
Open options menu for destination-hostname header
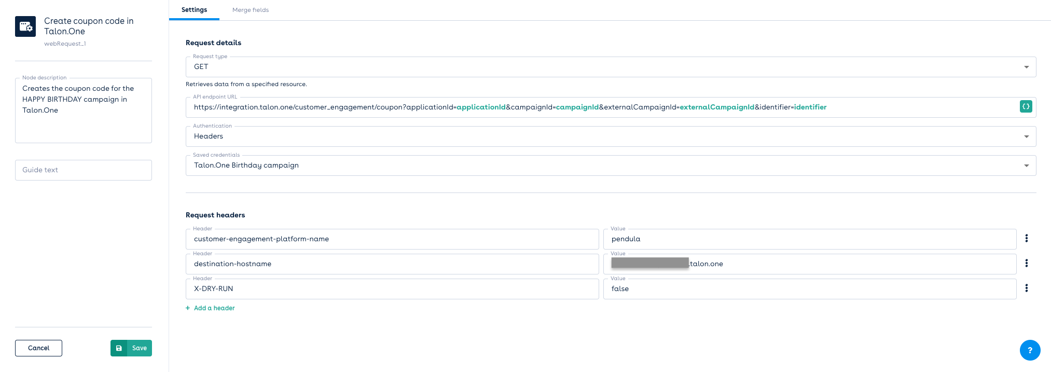pyautogui.click(x=1026, y=264)
